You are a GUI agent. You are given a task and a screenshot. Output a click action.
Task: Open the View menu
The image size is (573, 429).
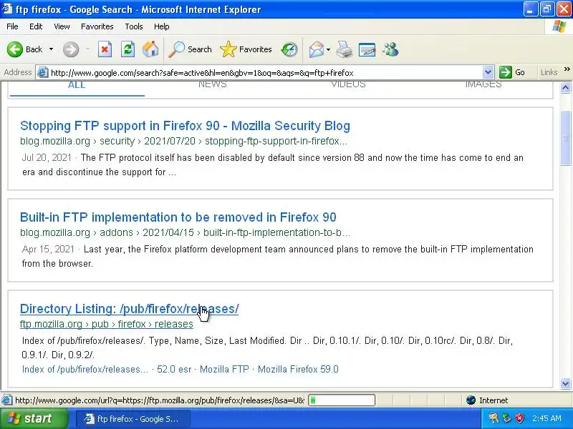pyautogui.click(x=62, y=26)
